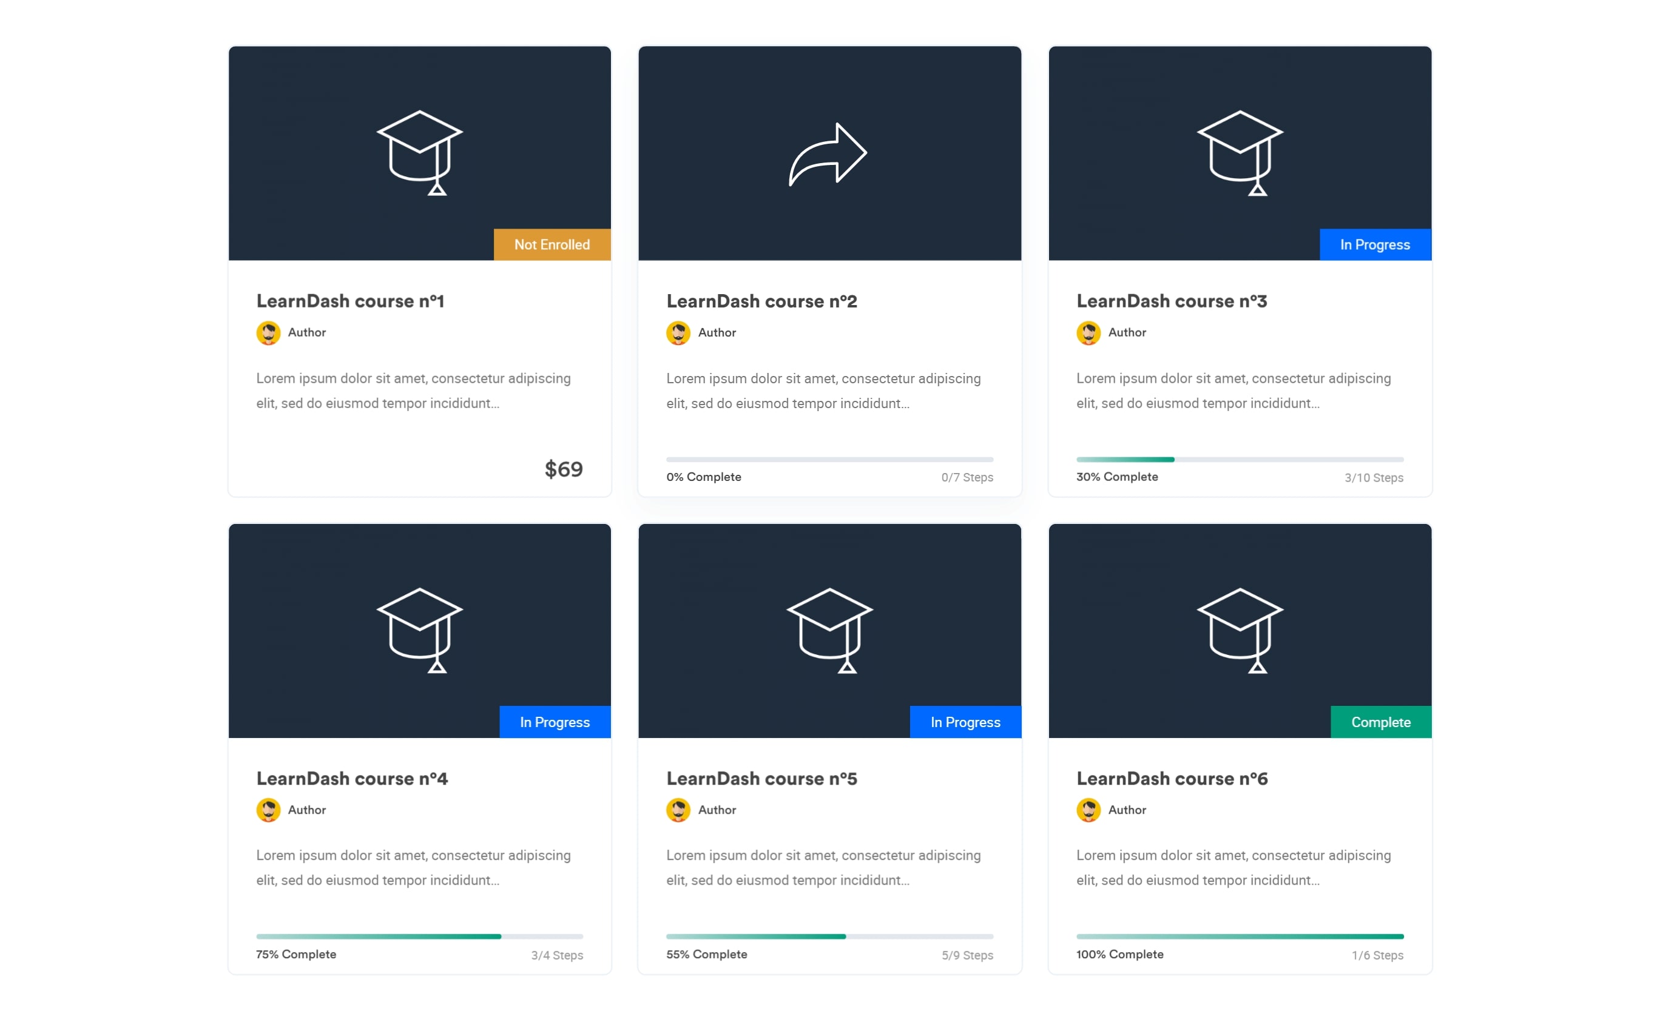Click the Not Enrolled badge on course n°1
The width and height of the screenshot is (1660, 1020).
pyautogui.click(x=552, y=244)
